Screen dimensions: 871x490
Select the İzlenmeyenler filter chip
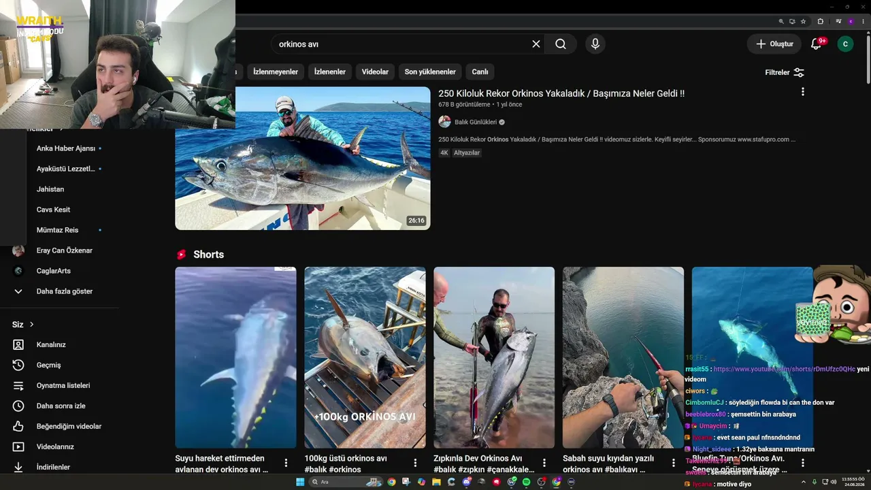click(276, 72)
